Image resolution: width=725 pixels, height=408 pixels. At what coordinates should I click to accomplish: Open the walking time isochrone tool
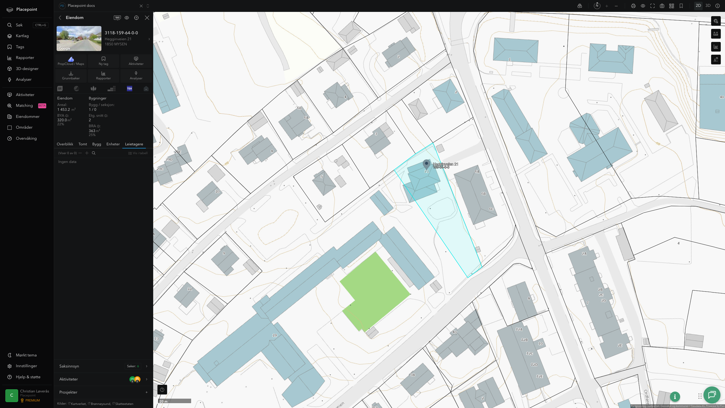[x=716, y=59]
